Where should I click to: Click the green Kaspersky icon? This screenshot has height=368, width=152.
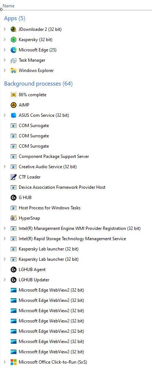[14, 40]
